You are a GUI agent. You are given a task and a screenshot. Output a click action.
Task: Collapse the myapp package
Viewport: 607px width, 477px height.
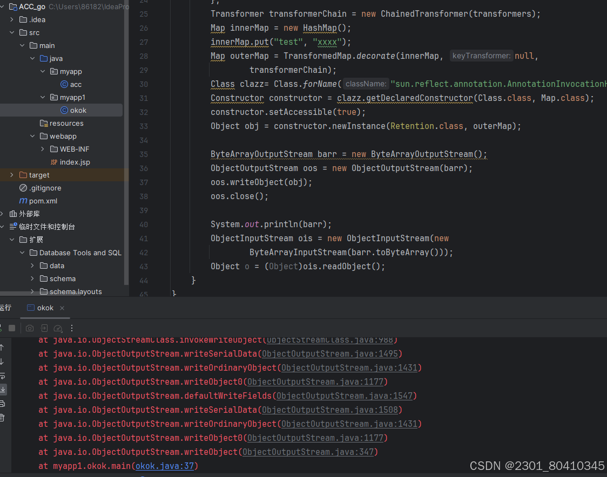point(43,71)
